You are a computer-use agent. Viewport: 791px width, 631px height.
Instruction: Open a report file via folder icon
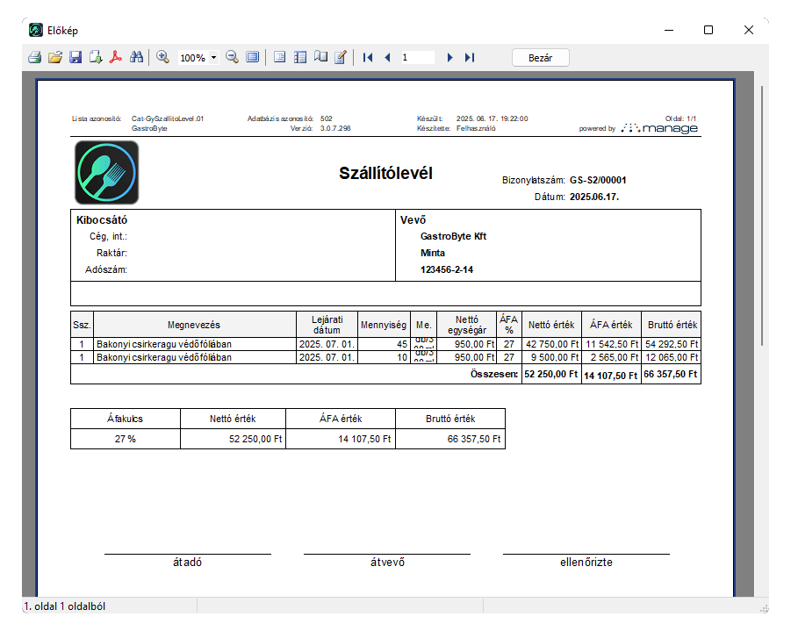pyautogui.click(x=54, y=57)
